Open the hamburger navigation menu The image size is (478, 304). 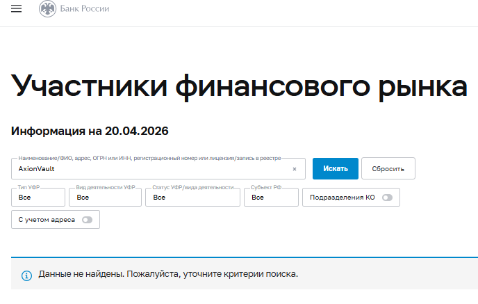(17, 8)
